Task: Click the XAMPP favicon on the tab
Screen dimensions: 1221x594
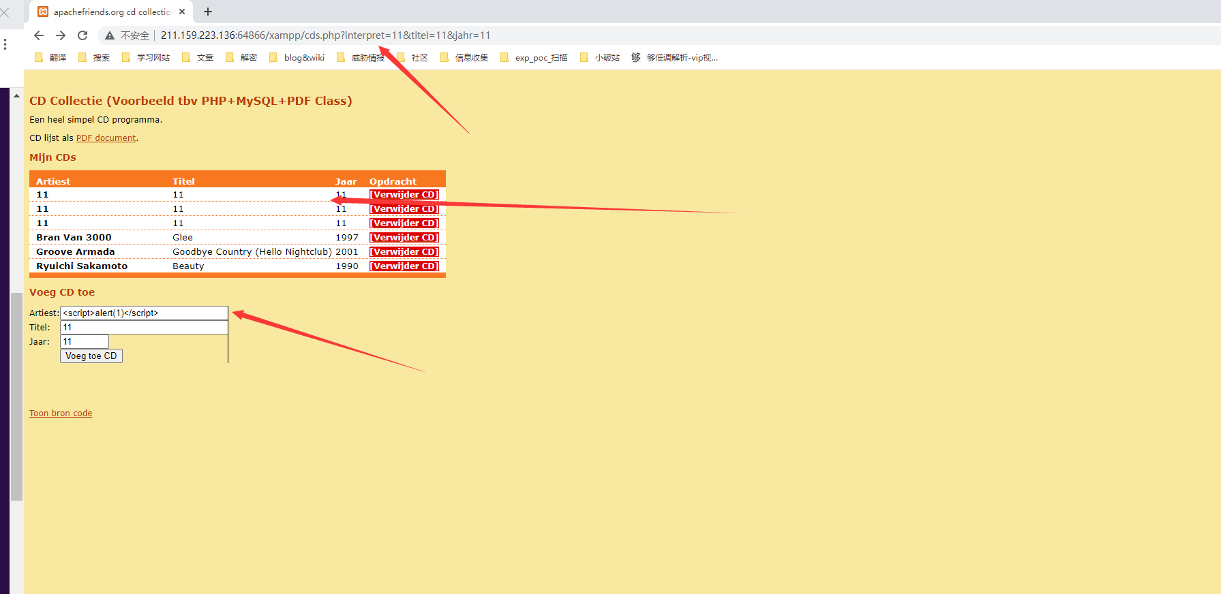Action: 43,12
